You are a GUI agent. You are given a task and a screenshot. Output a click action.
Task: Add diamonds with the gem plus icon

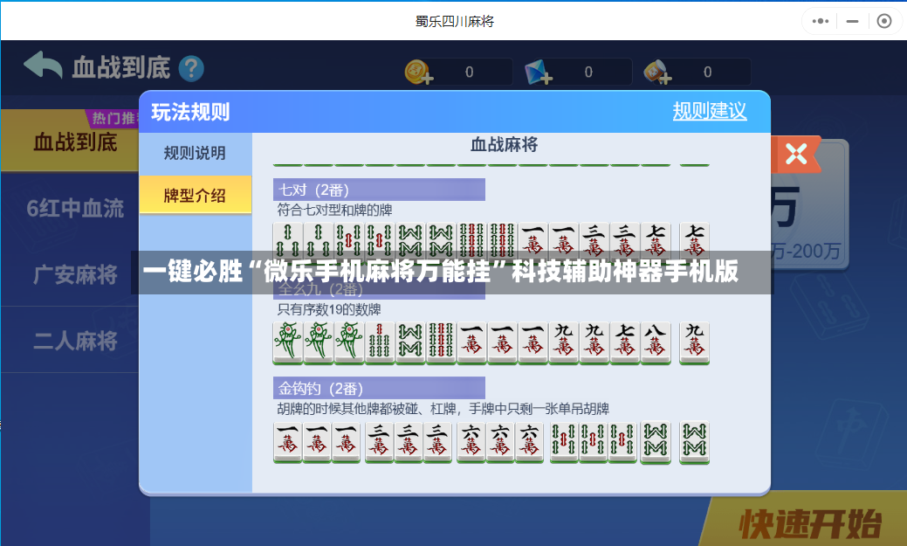[538, 73]
